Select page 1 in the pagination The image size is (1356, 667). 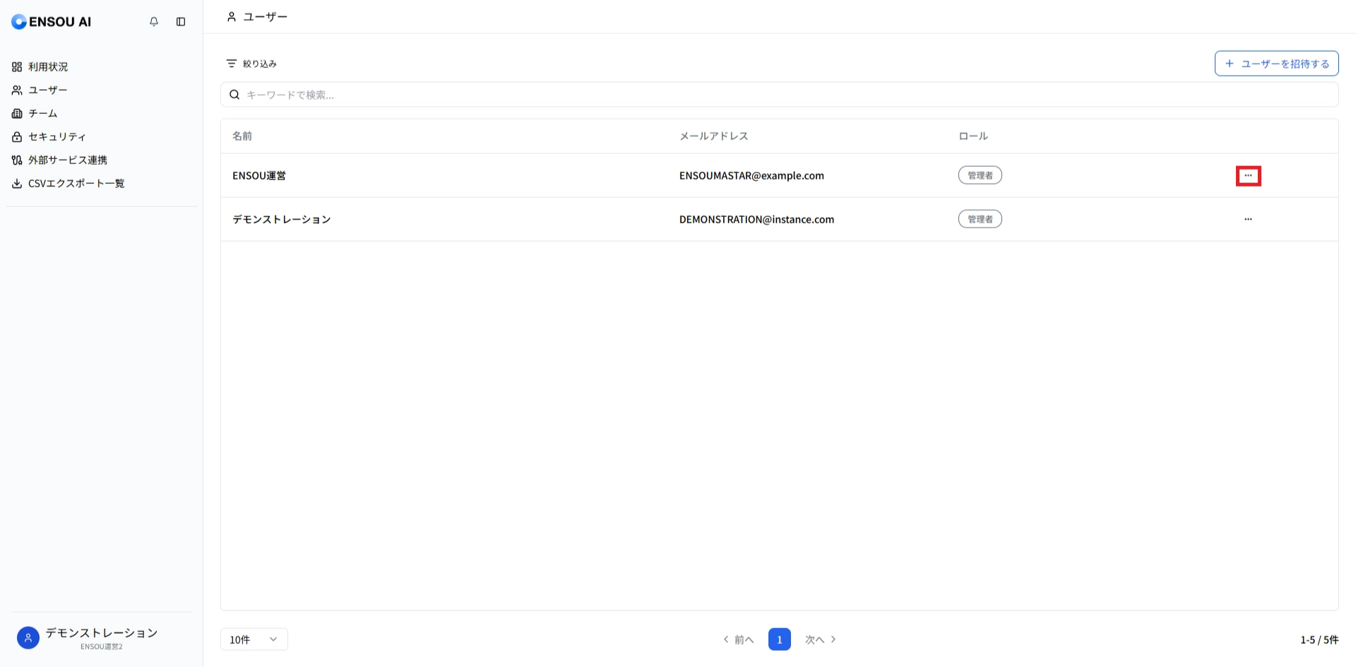[x=779, y=639]
